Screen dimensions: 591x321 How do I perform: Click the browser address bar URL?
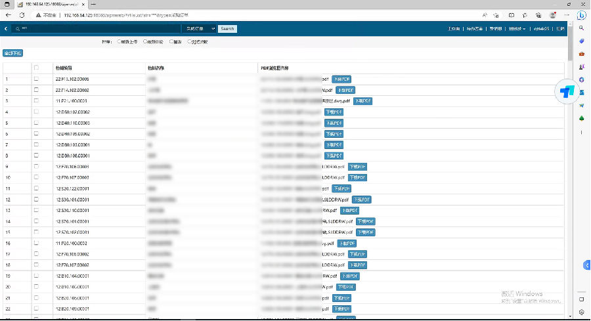126,15
